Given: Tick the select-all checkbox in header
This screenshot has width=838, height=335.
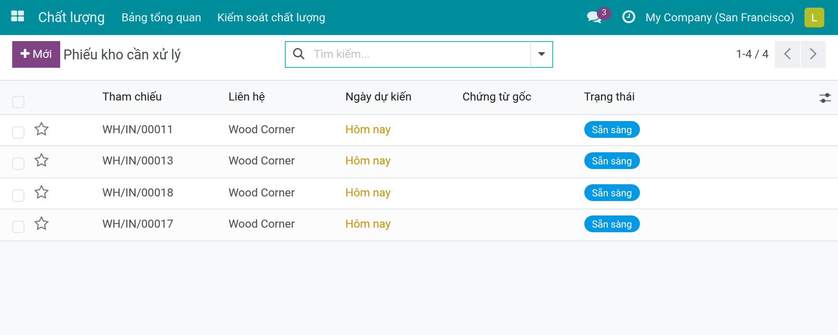Looking at the screenshot, I should 18,102.
